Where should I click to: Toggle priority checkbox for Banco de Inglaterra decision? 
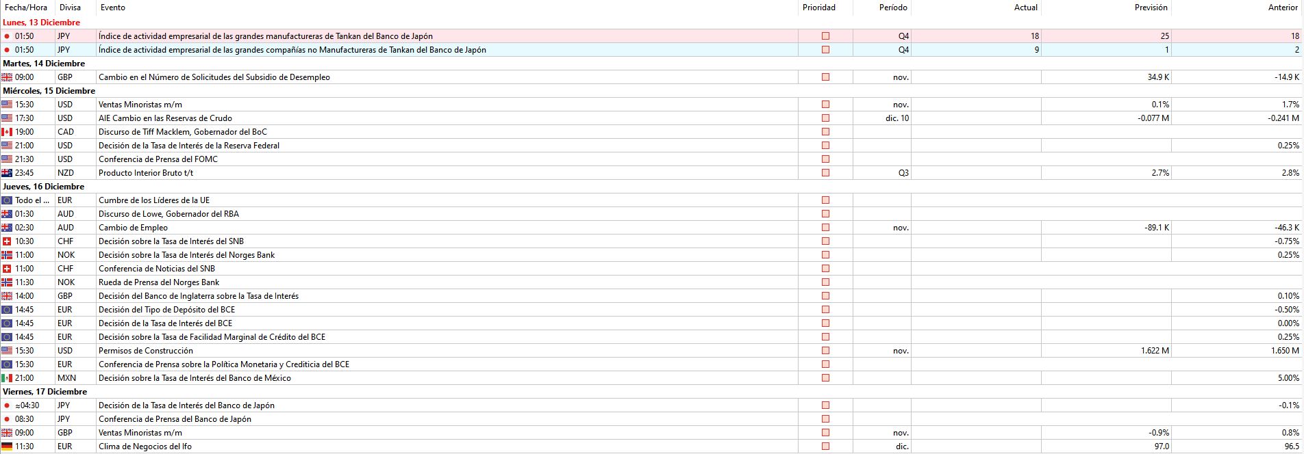click(825, 296)
